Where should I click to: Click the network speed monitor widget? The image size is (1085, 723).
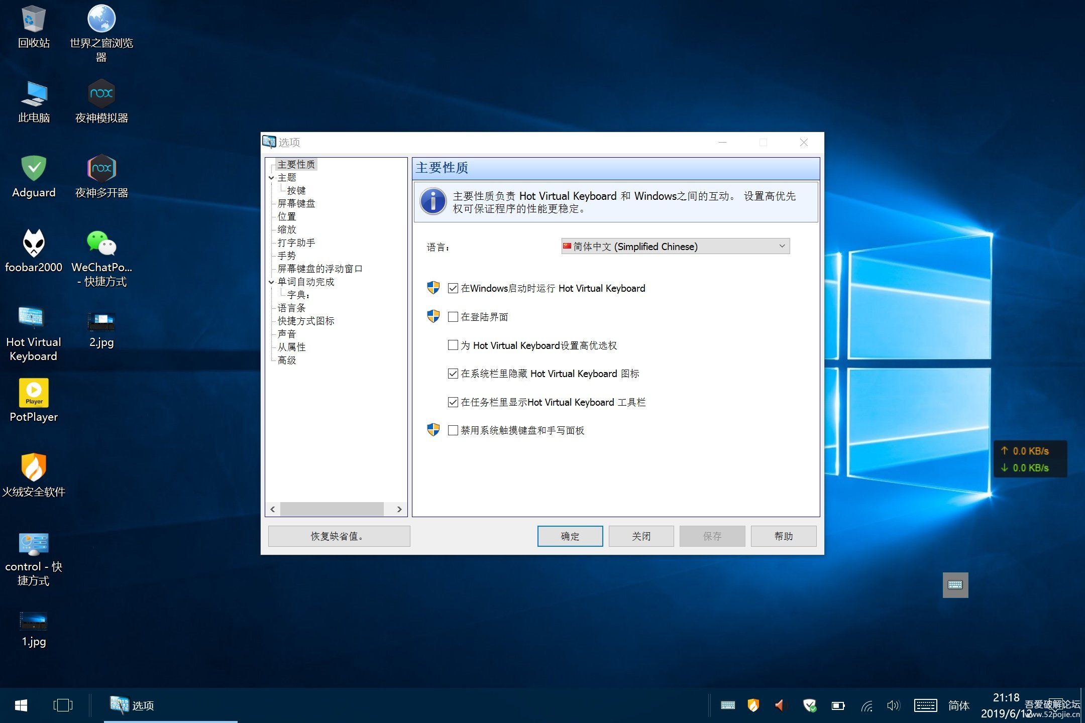click(x=1030, y=459)
